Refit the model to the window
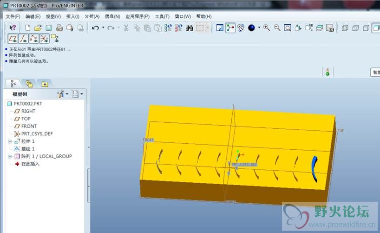Screen dimensions: 380x233 [288, 28]
